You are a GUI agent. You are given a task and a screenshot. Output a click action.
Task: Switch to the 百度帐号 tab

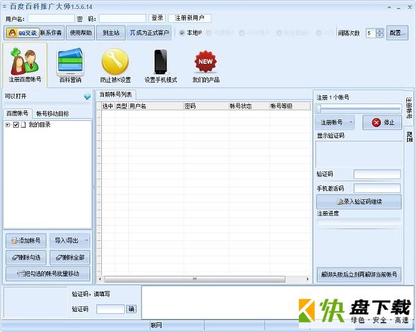[x=17, y=113]
